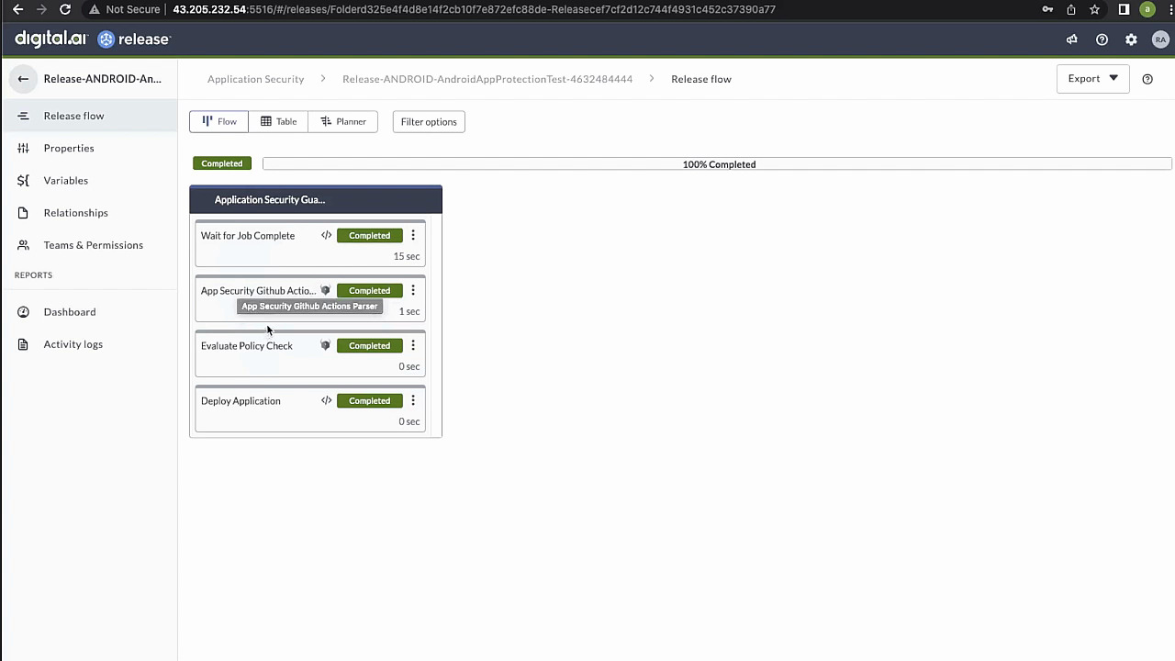Click the help icon beside Export
This screenshot has height=661, width=1175.
1147,79
